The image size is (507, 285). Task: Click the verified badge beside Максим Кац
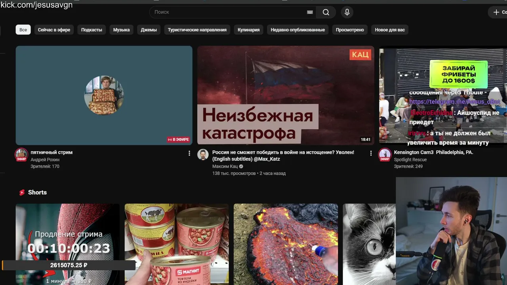coord(241,167)
